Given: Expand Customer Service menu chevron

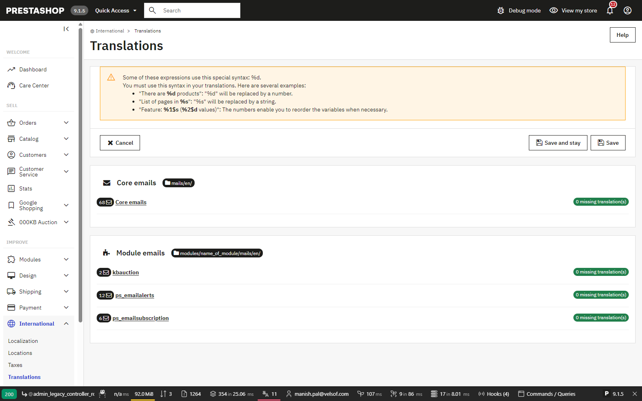Looking at the screenshot, I should coord(66,172).
